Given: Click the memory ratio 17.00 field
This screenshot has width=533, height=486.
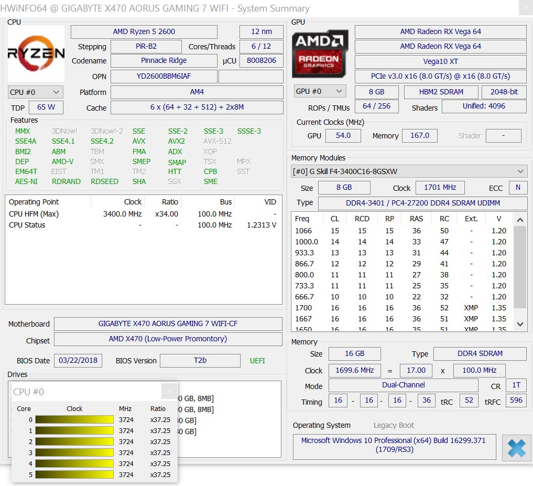Looking at the screenshot, I should click(x=416, y=370).
